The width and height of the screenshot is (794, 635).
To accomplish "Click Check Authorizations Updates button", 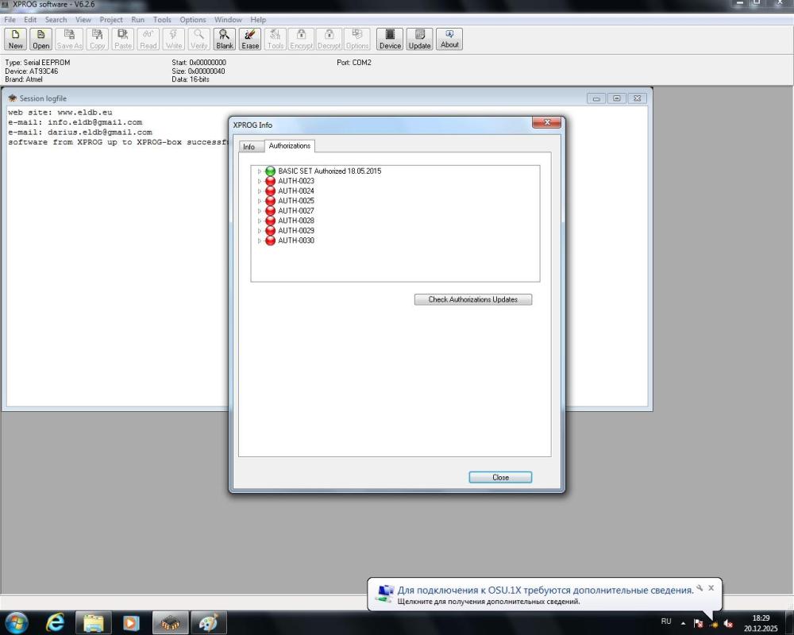I will 473,299.
